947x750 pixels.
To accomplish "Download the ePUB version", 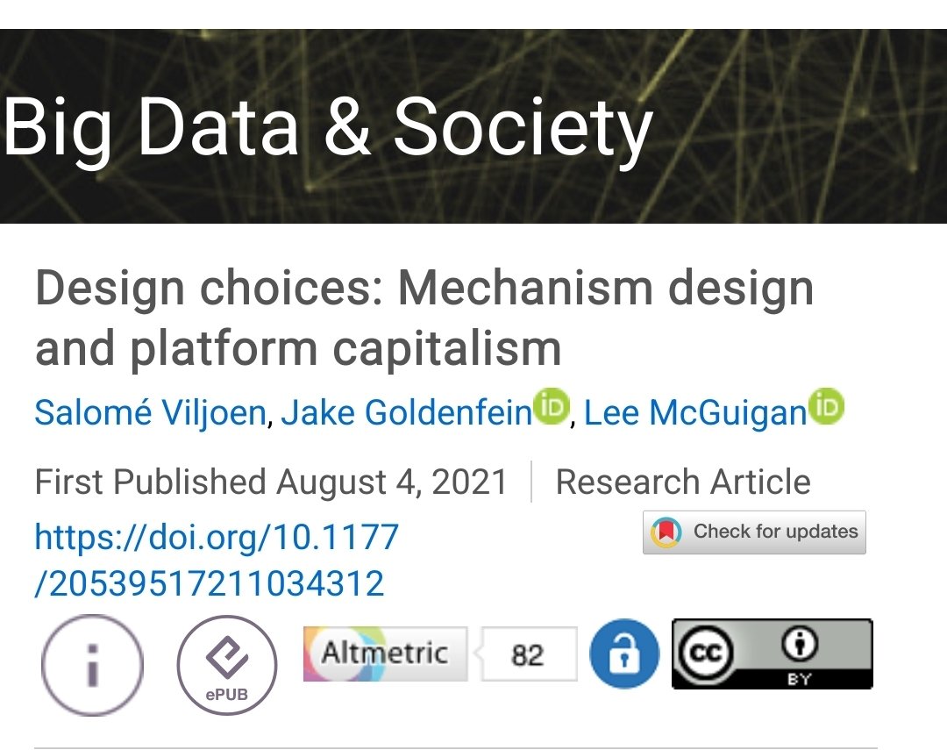I will click(x=227, y=665).
